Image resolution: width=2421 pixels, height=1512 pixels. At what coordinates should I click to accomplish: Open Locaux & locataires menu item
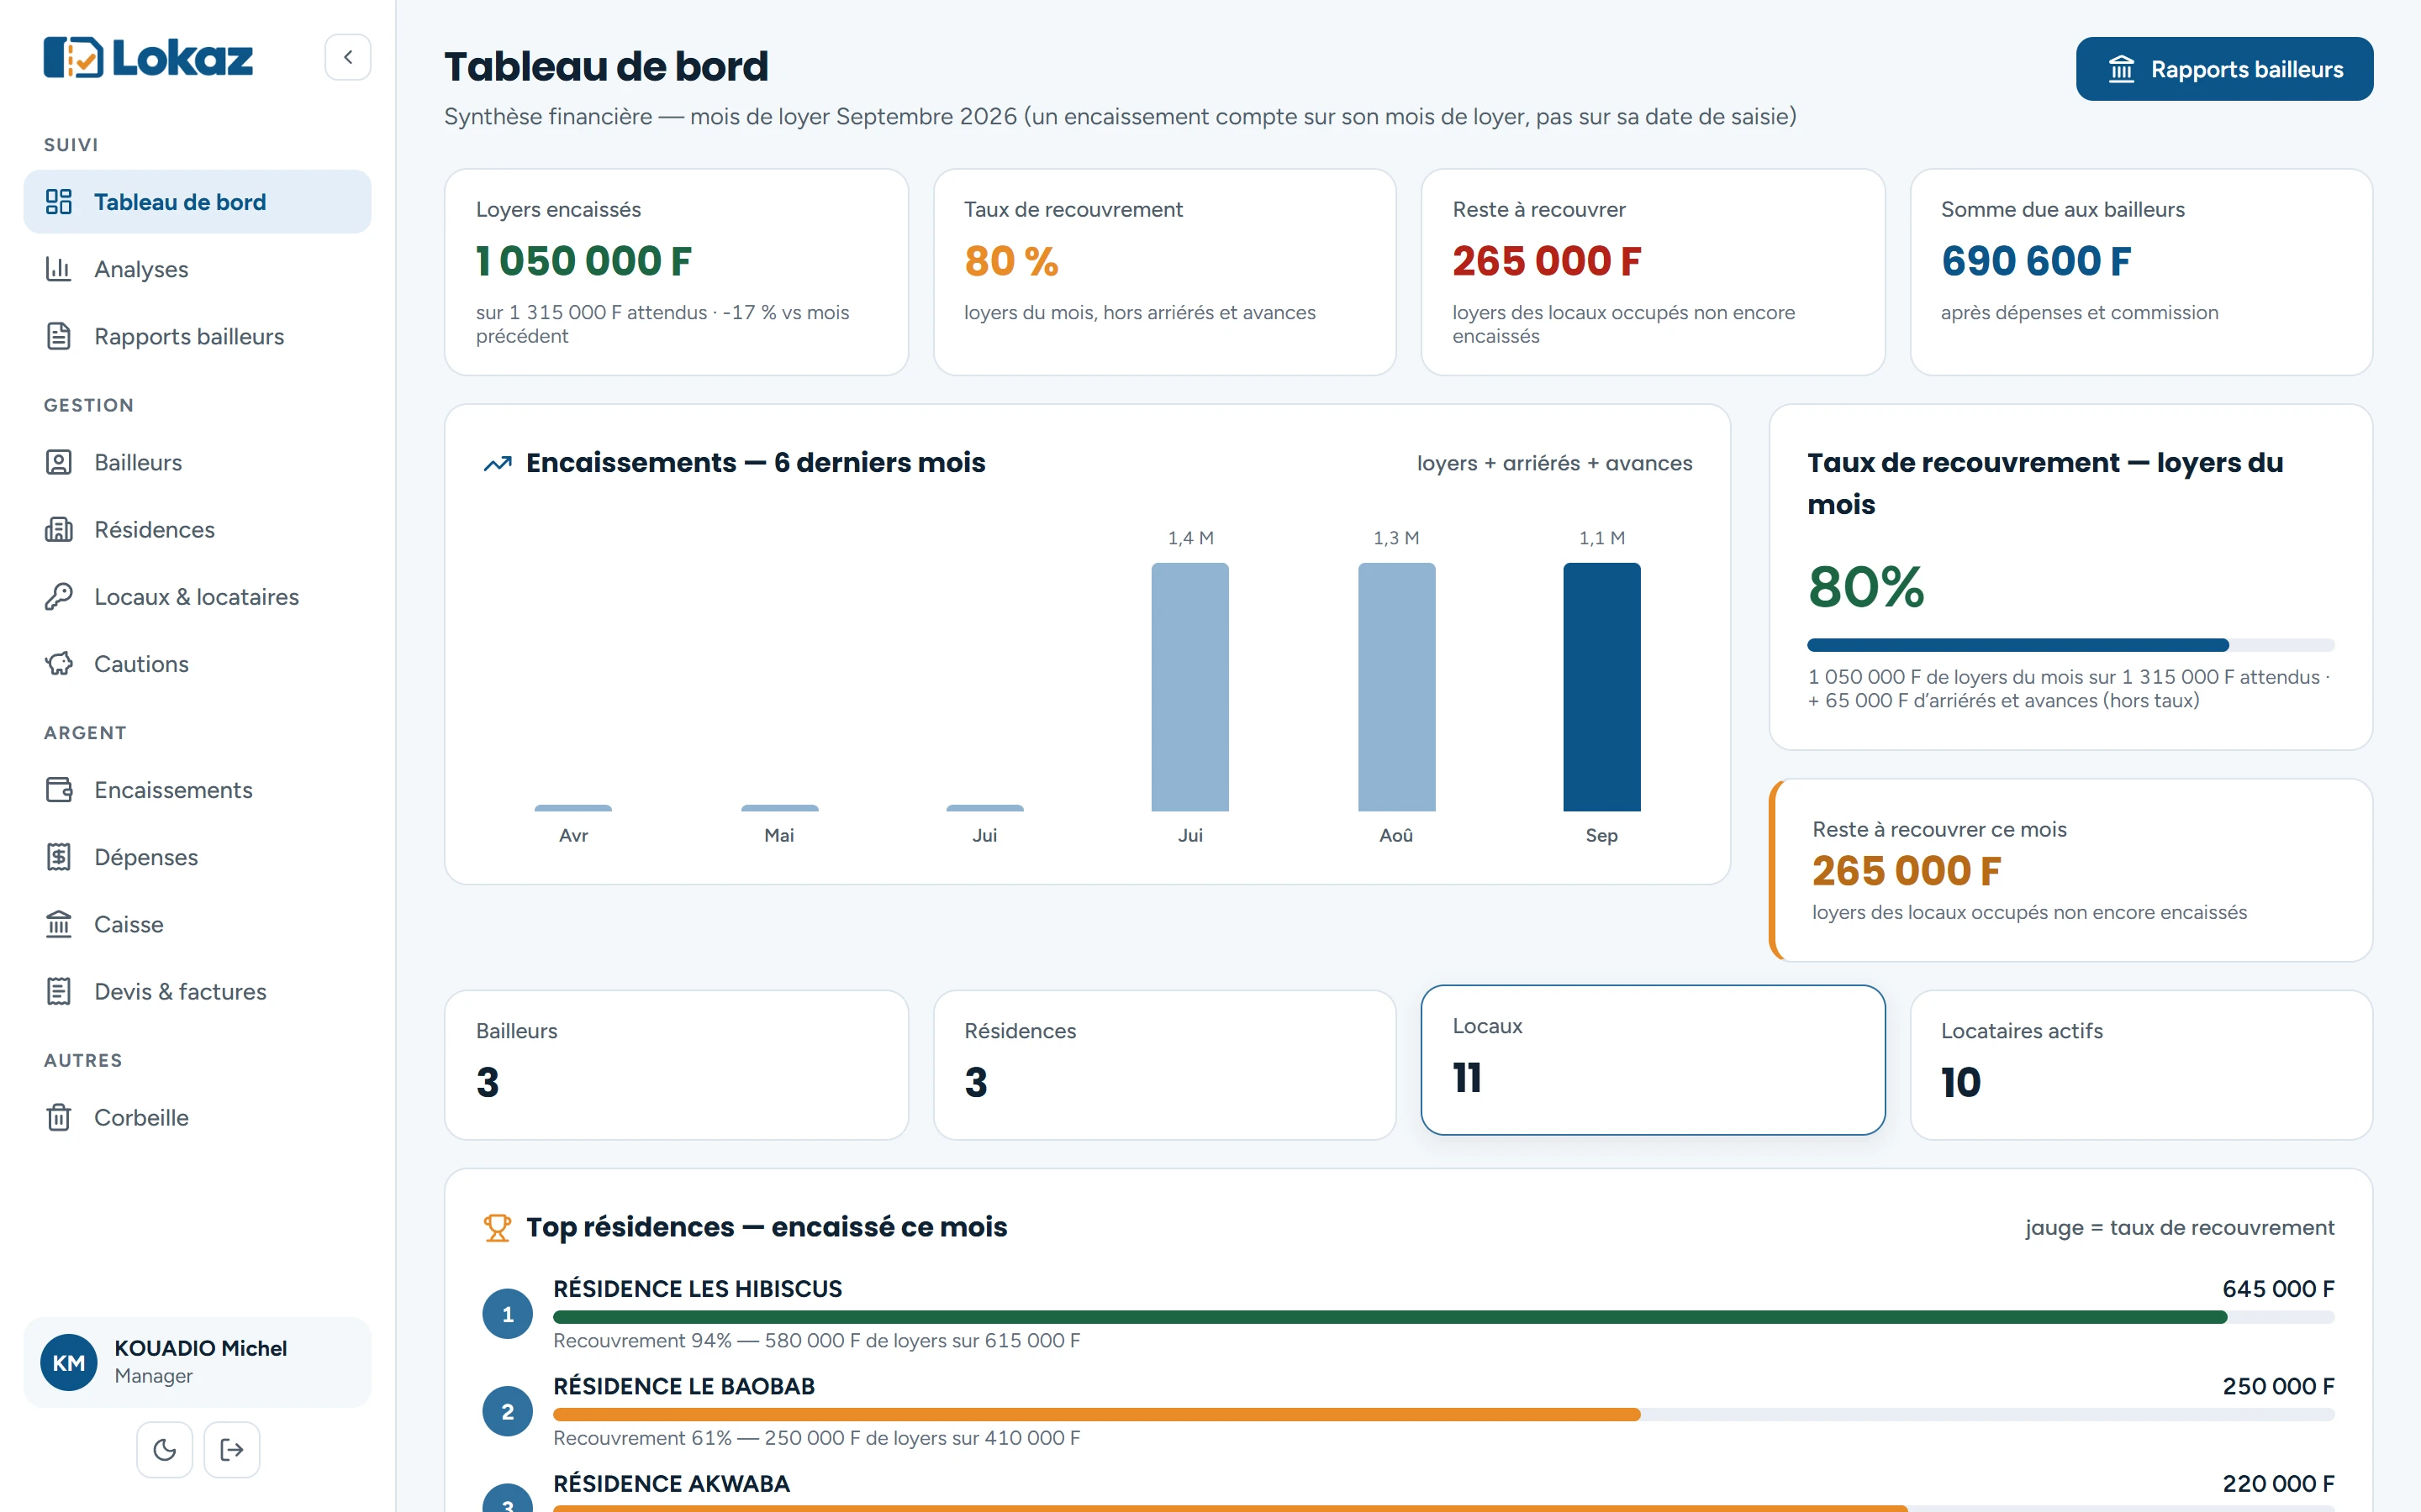point(197,596)
